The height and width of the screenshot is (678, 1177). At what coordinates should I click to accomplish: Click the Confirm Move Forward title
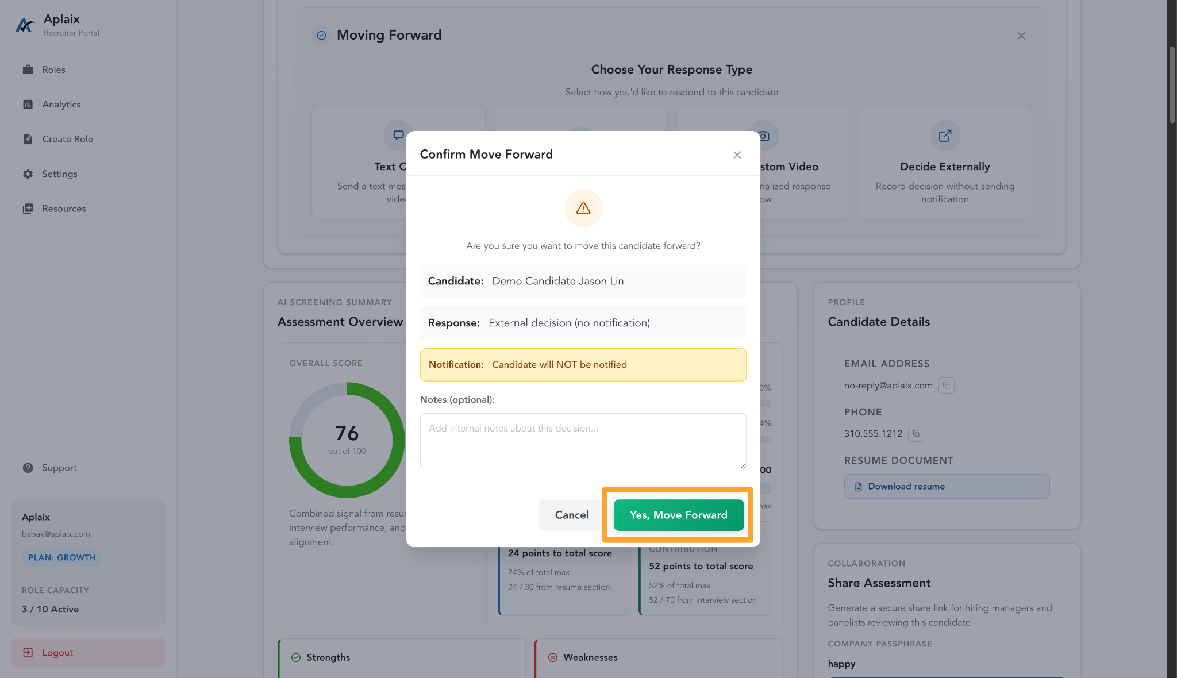(x=486, y=155)
